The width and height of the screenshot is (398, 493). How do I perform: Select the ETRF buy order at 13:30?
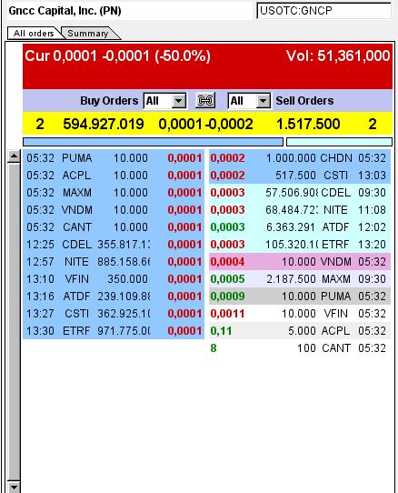click(114, 331)
